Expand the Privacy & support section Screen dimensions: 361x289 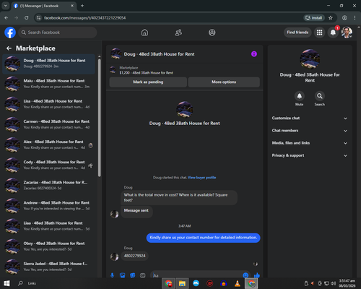pyautogui.click(x=310, y=155)
